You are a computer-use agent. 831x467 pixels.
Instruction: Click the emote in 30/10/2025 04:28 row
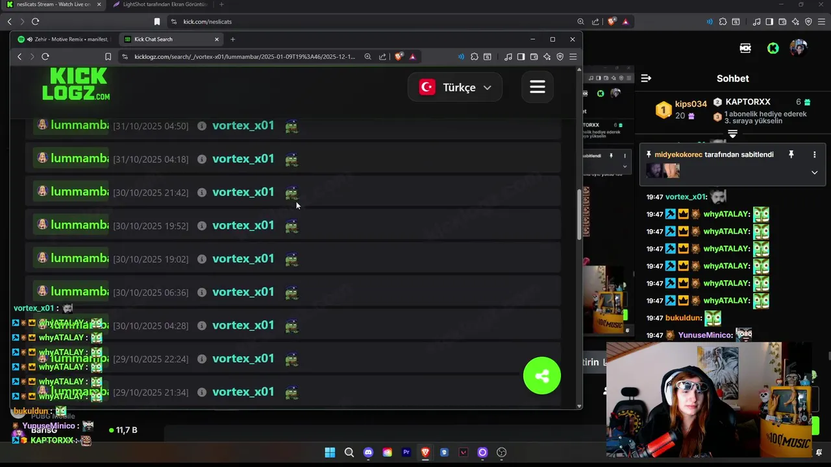point(291,325)
